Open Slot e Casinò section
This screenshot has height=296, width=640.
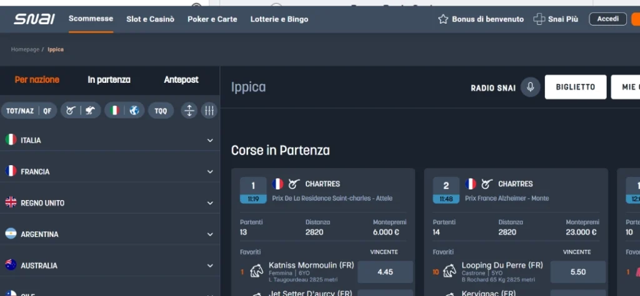[150, 19]
